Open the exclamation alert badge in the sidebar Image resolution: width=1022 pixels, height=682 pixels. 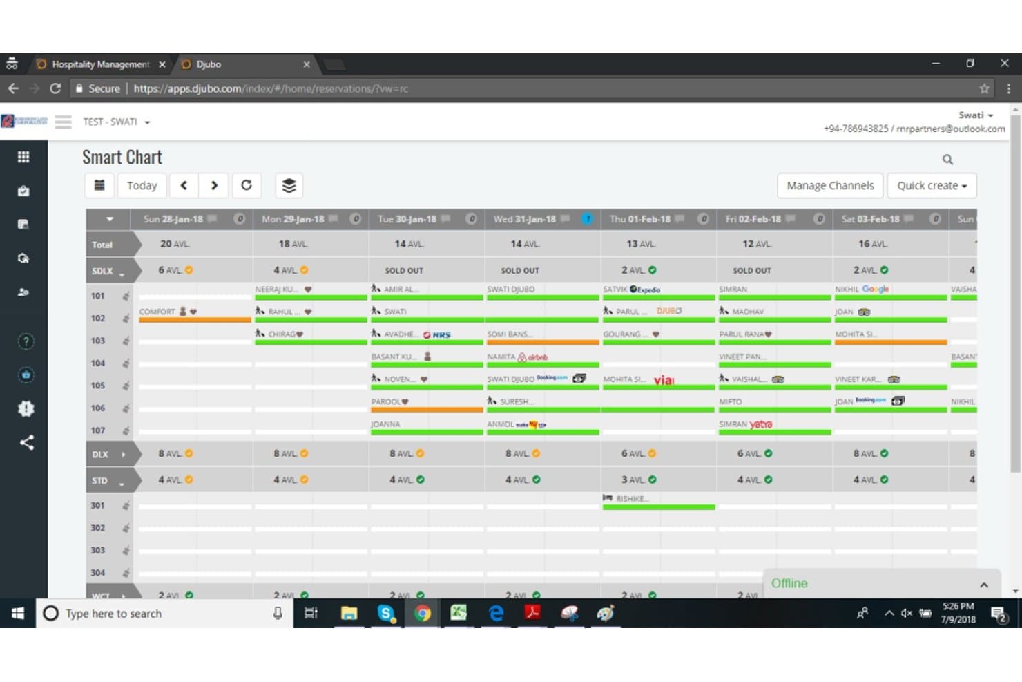[x=26, y=408]
